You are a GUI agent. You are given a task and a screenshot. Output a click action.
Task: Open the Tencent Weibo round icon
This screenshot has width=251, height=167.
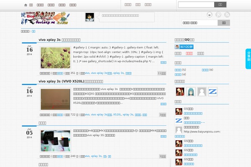[x=218, y=15]
